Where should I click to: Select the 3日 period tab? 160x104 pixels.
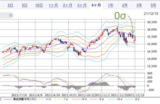(10, 5)
